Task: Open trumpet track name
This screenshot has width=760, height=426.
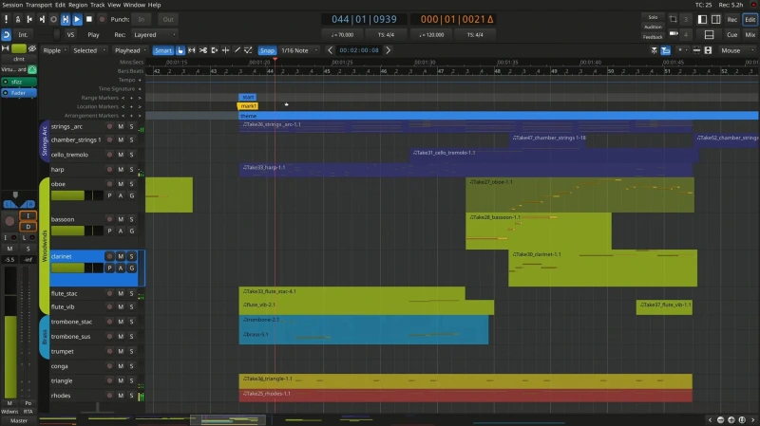Action: tap(63, 351)
